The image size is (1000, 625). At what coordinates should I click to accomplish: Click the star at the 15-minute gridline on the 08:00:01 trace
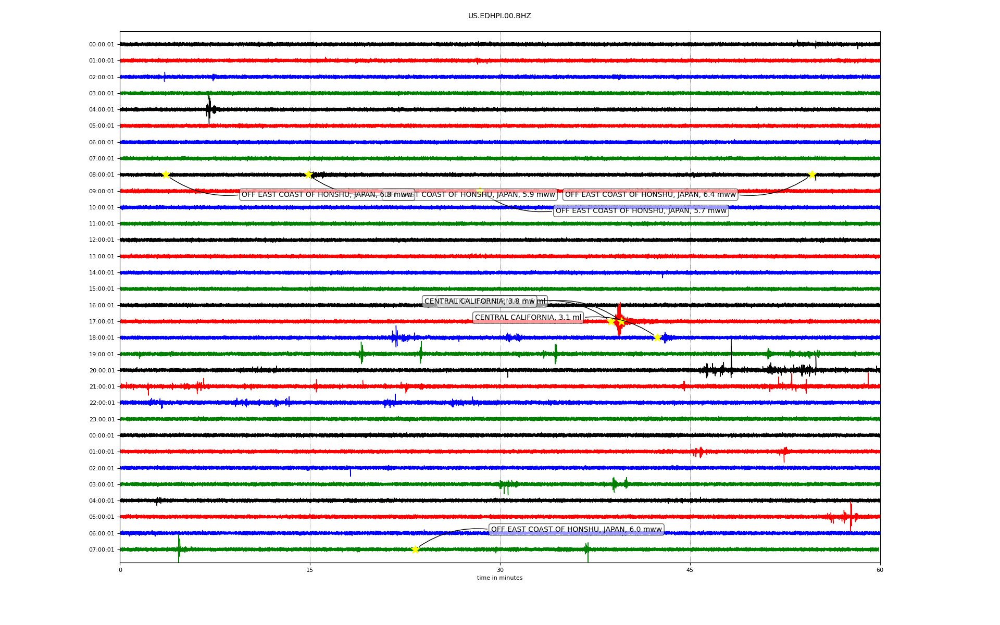click(308, 174)
